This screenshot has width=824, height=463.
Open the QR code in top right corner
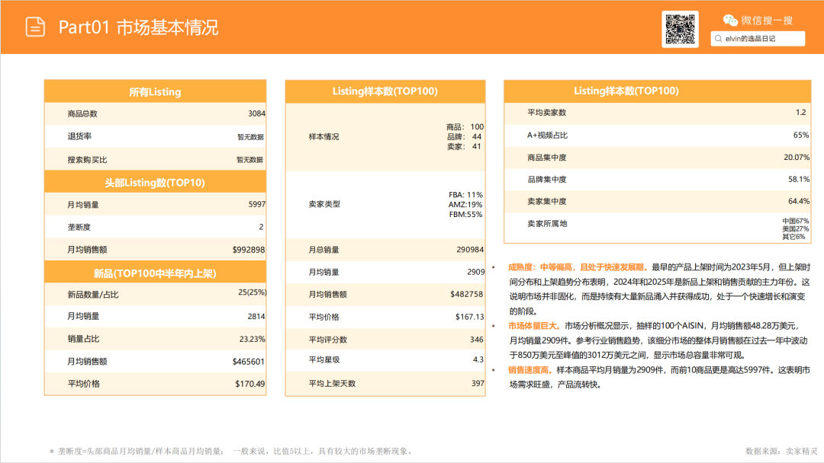click(x=680, y=27)
